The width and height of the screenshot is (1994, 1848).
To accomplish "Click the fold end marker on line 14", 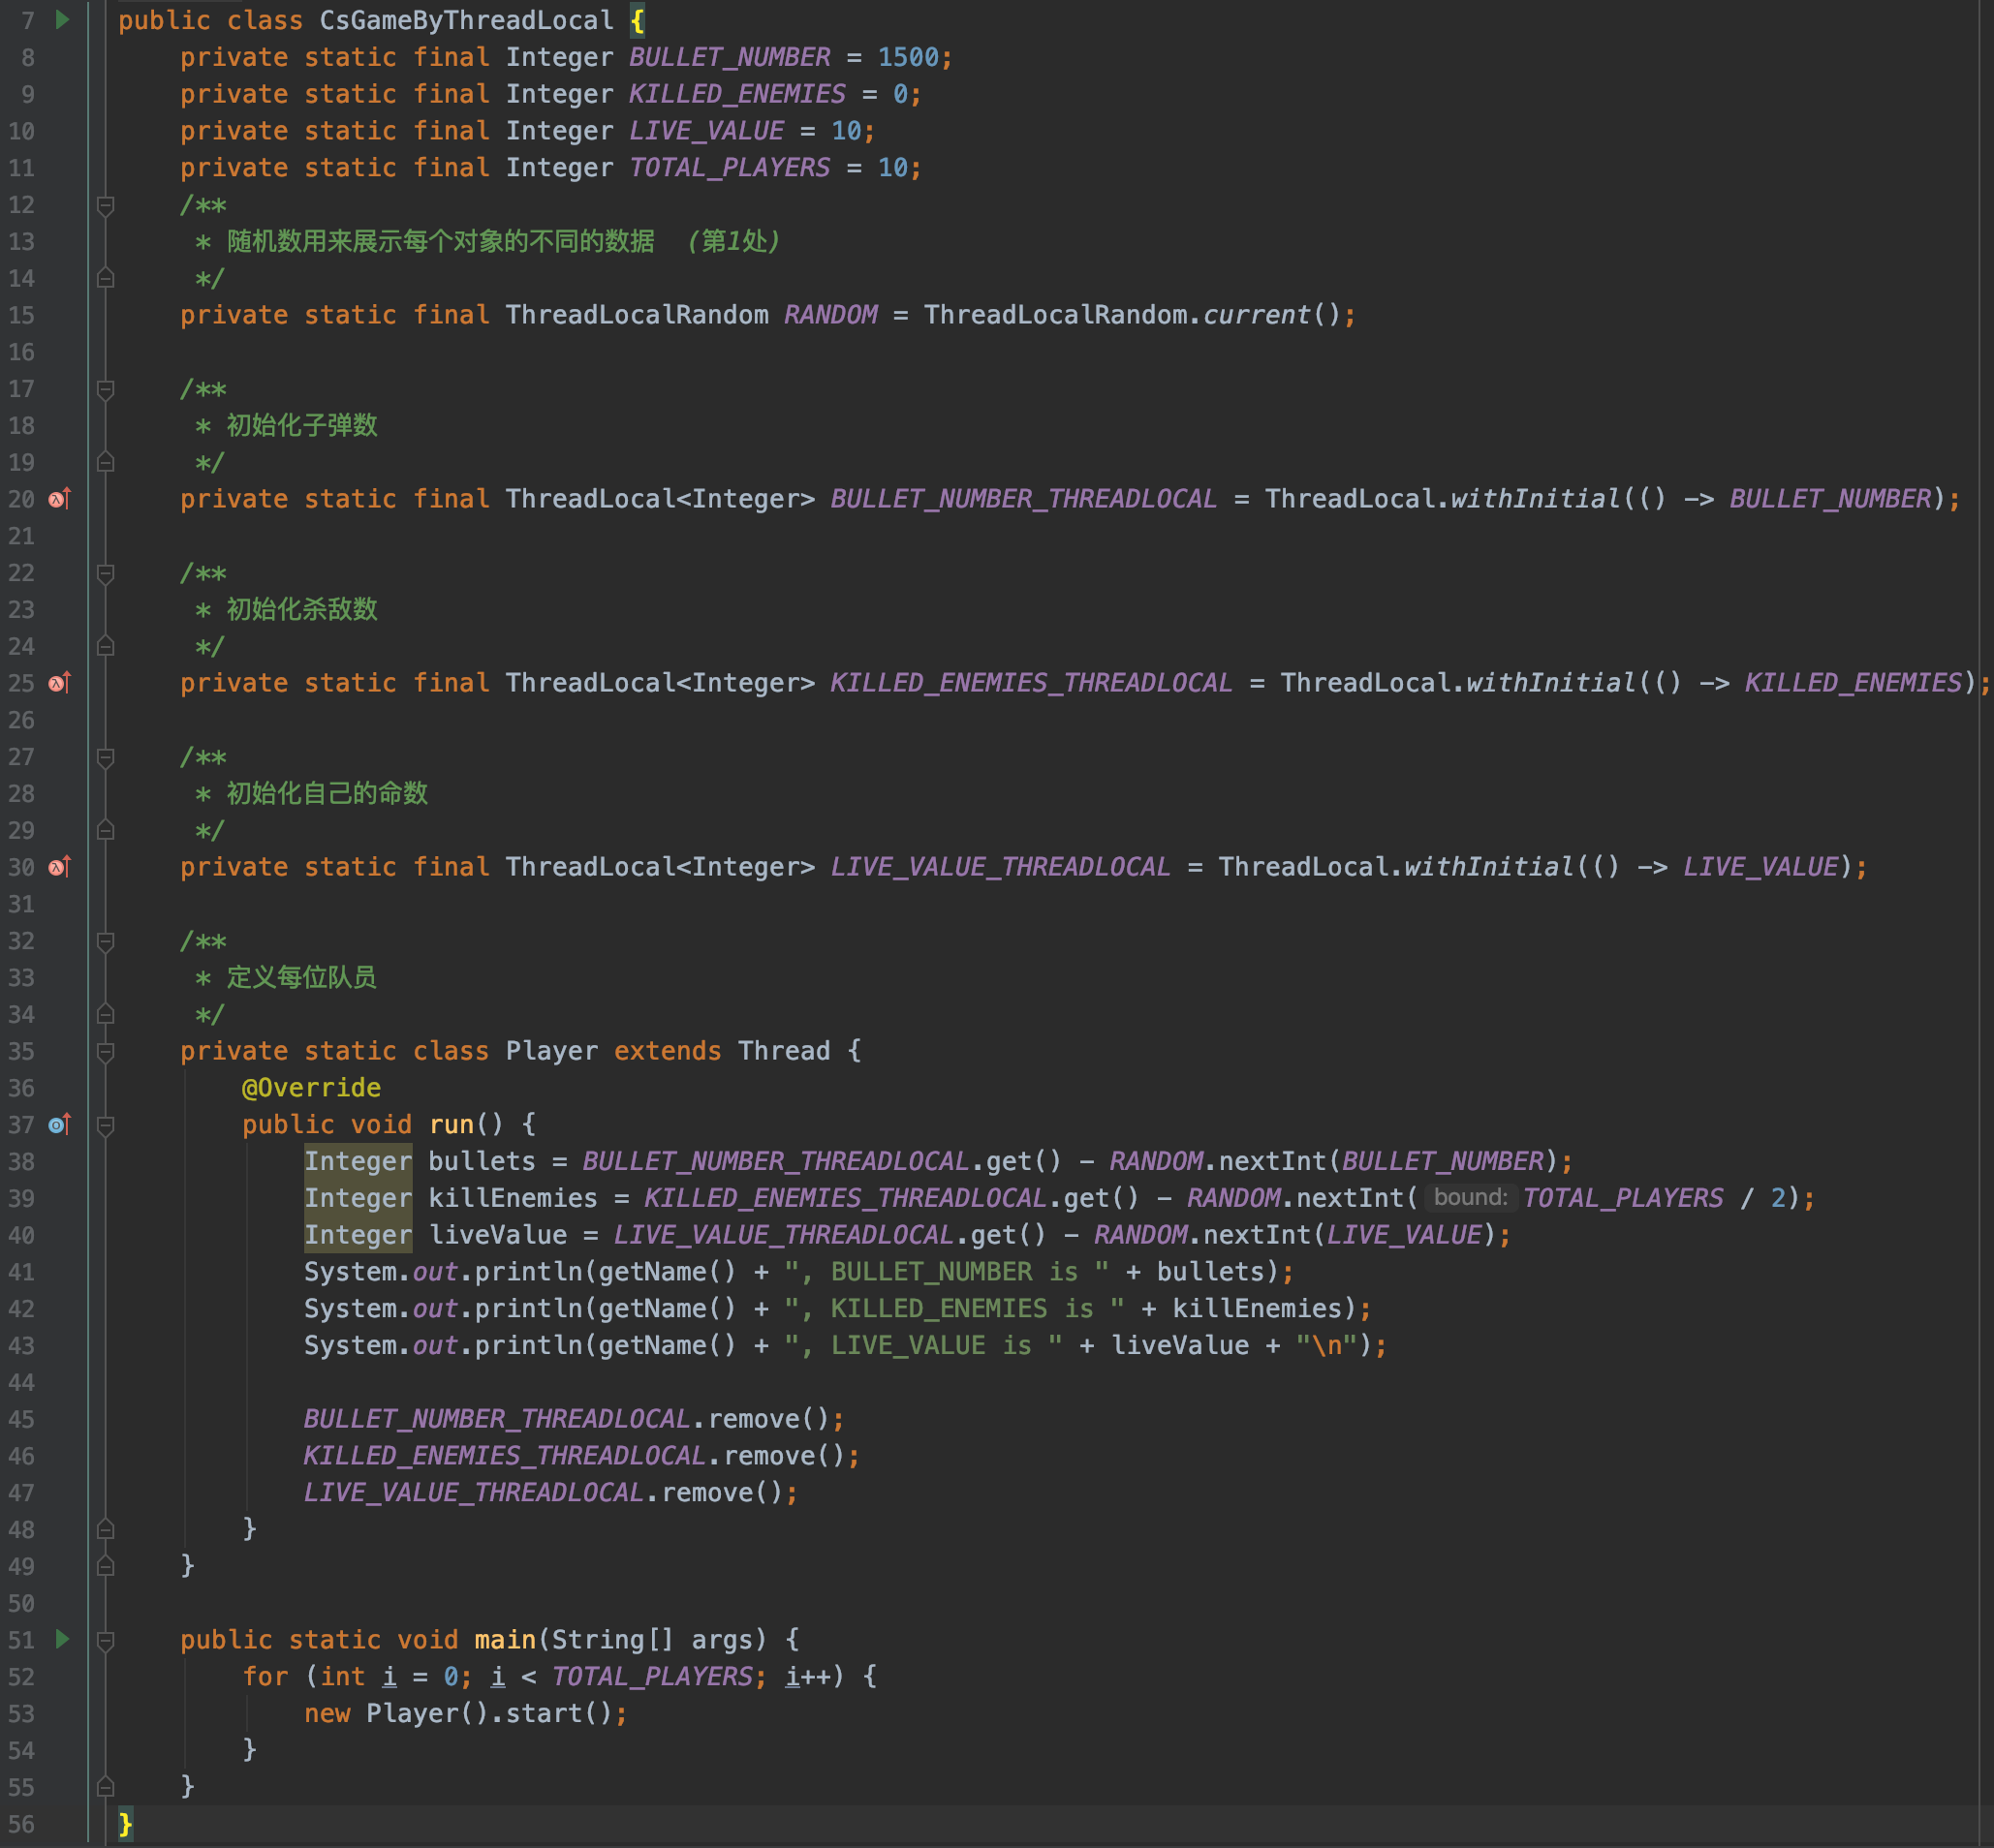I will [x=105, y=278].
